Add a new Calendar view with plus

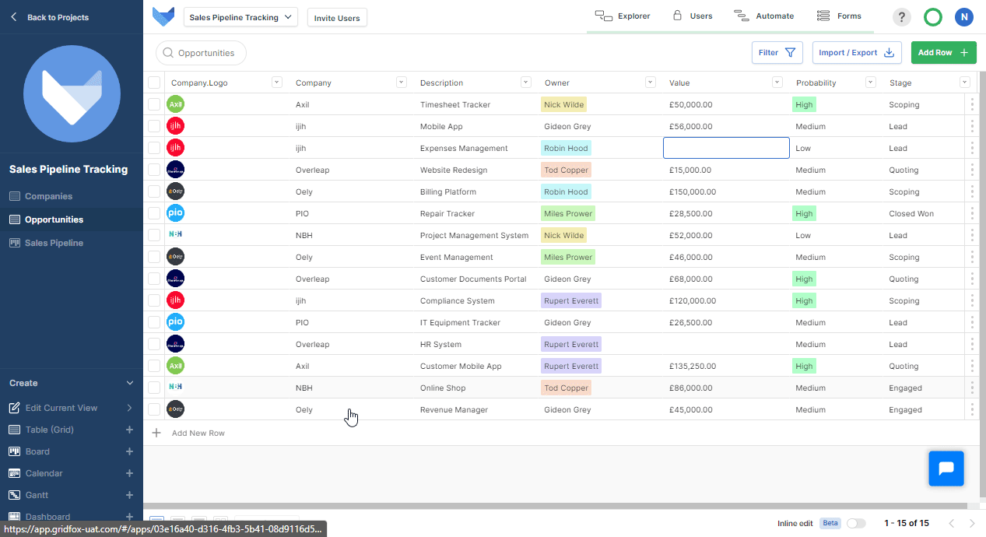point(130,473)
